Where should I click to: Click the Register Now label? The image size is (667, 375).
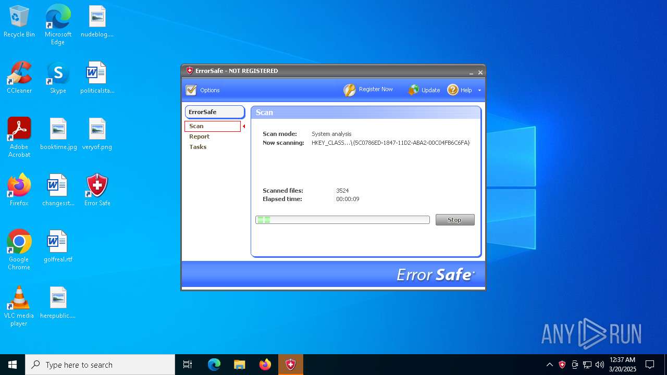pyautogui.click(x=376, y=89)
